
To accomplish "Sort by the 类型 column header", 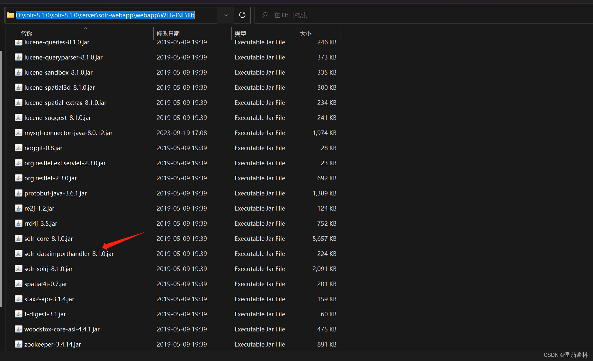I will (240, 33).
